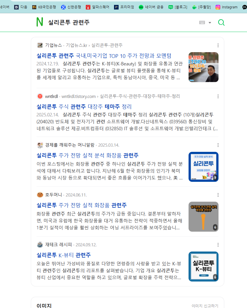This screenshot has width=247, height=308.
Task: Open 네이버 금융 bookmark
Action: 151,7
